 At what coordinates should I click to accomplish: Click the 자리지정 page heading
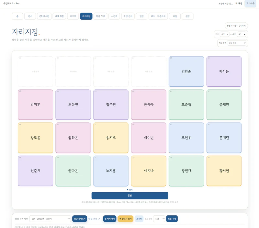click(x=26, y=32)
